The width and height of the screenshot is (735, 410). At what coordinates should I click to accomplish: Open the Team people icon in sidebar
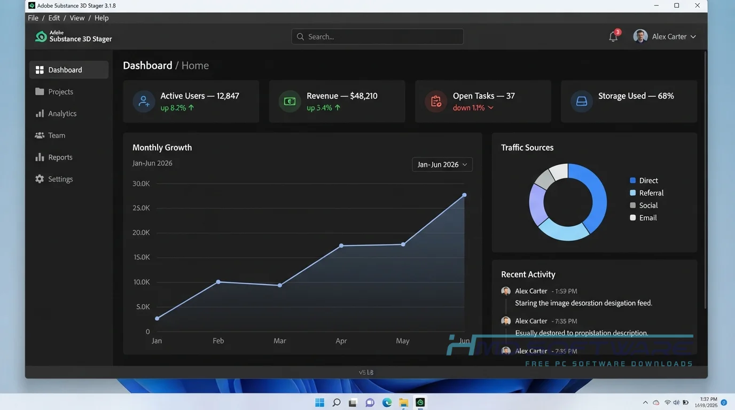40,136
